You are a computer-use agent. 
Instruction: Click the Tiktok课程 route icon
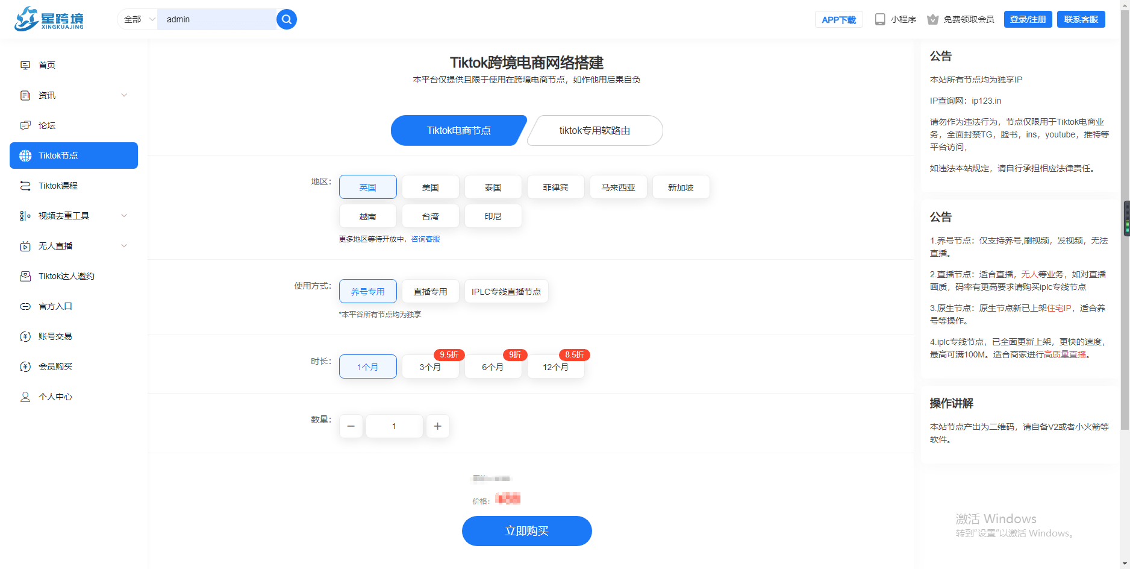[25, 186]
